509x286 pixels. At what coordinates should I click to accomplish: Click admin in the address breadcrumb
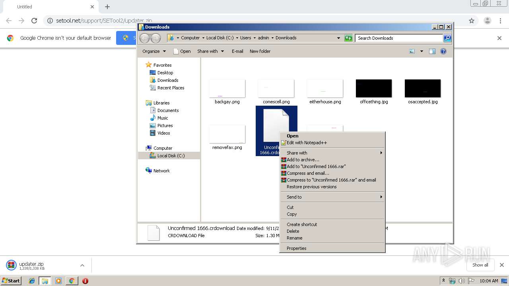[x=263, y=38]
